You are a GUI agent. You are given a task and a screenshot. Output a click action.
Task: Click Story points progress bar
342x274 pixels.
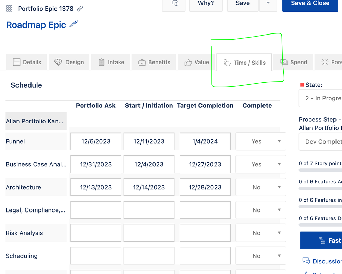[x=320, y=170]
